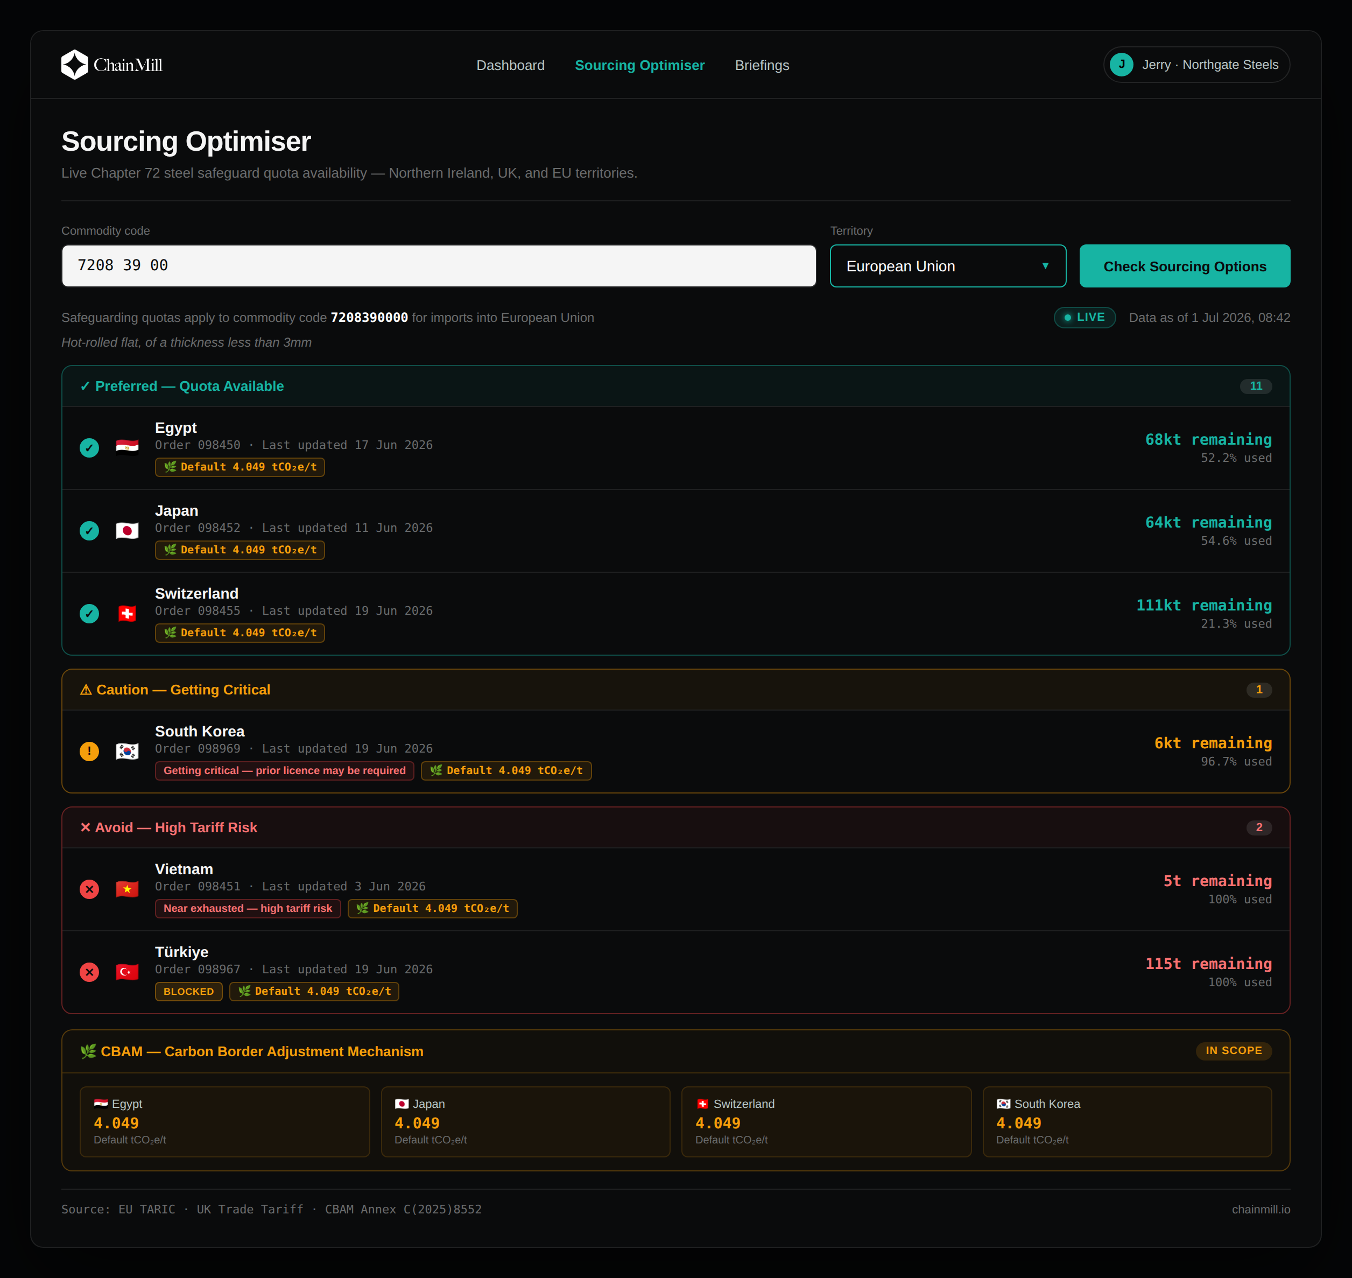
Task: Click Switzerland's Default 4.049 tCO₂e/t badge
Action: (240, 633)
